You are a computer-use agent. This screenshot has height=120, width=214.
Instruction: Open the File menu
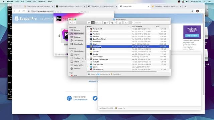(x=17, y=1)
